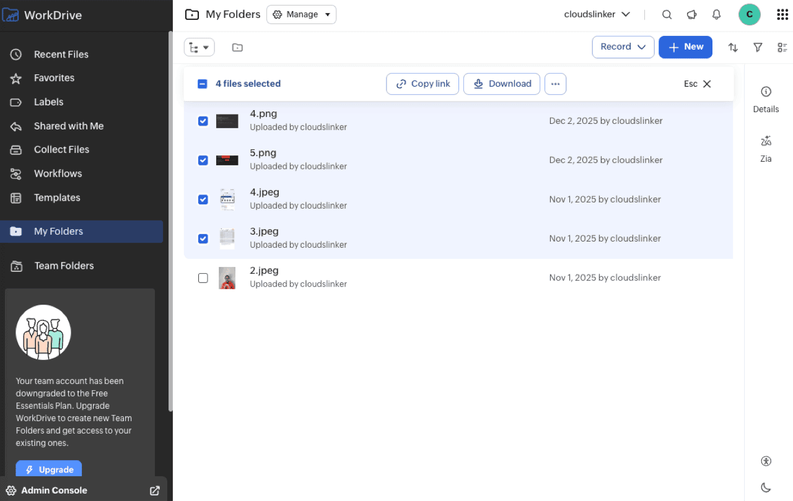Screen dimensions: 793x501
Task: Click Copy link button
Action: point(423,84)
